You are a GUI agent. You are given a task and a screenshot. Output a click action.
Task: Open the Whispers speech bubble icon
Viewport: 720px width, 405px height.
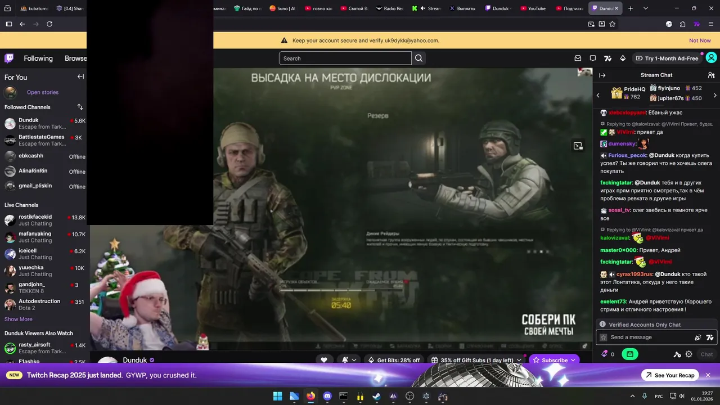pos(592,58)
